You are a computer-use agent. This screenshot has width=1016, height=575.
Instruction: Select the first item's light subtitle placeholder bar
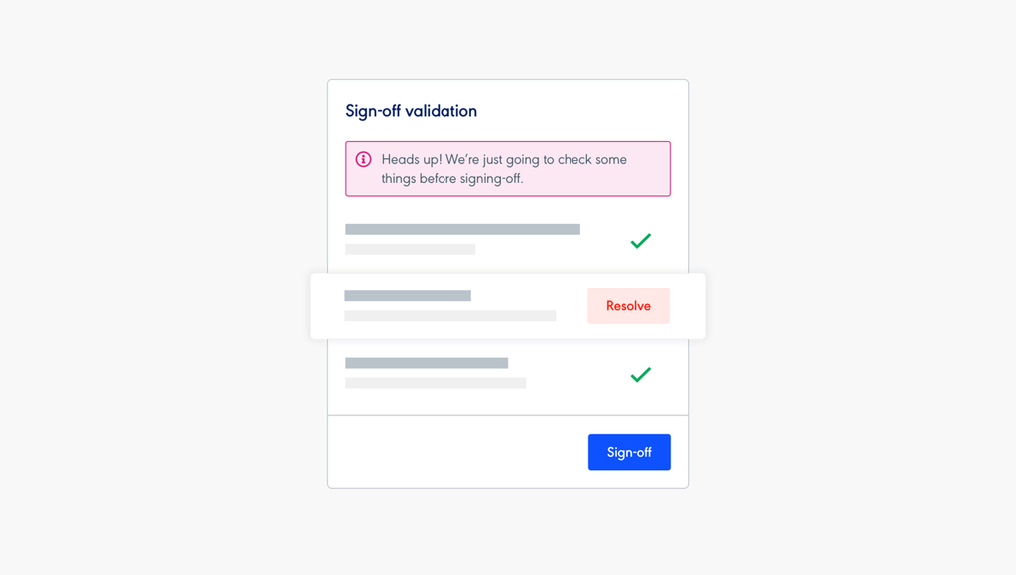click(410, 249)
